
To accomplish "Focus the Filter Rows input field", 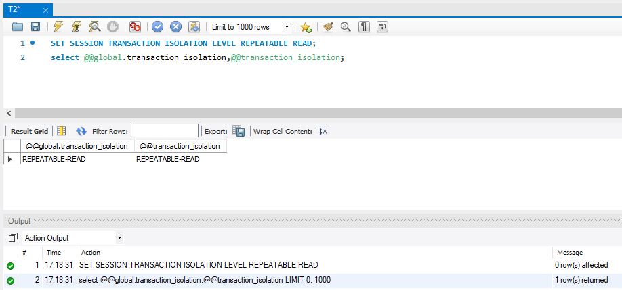I will (x=165, y=131).
